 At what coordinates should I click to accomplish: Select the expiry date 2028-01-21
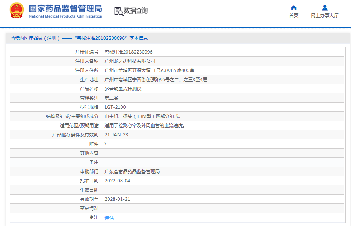tap(118, 199)
